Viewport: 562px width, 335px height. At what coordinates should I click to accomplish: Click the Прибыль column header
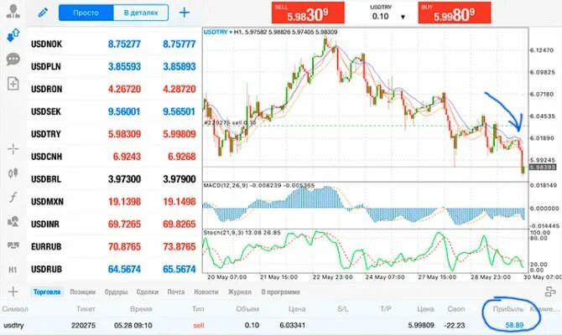point(507,309)
